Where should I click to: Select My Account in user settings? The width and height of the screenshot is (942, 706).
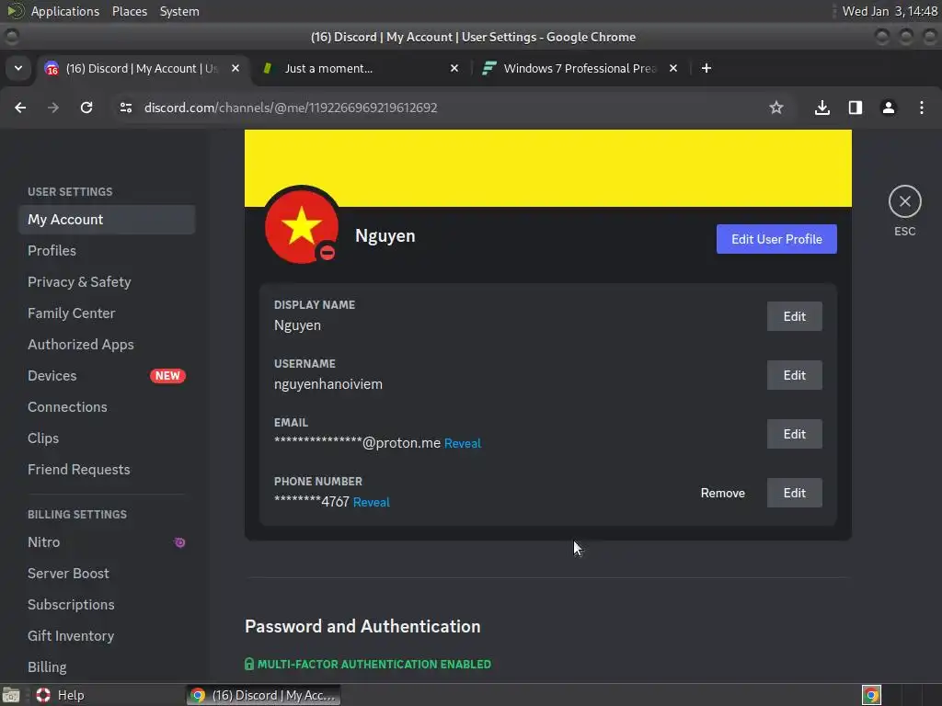[x=107, y=220]
